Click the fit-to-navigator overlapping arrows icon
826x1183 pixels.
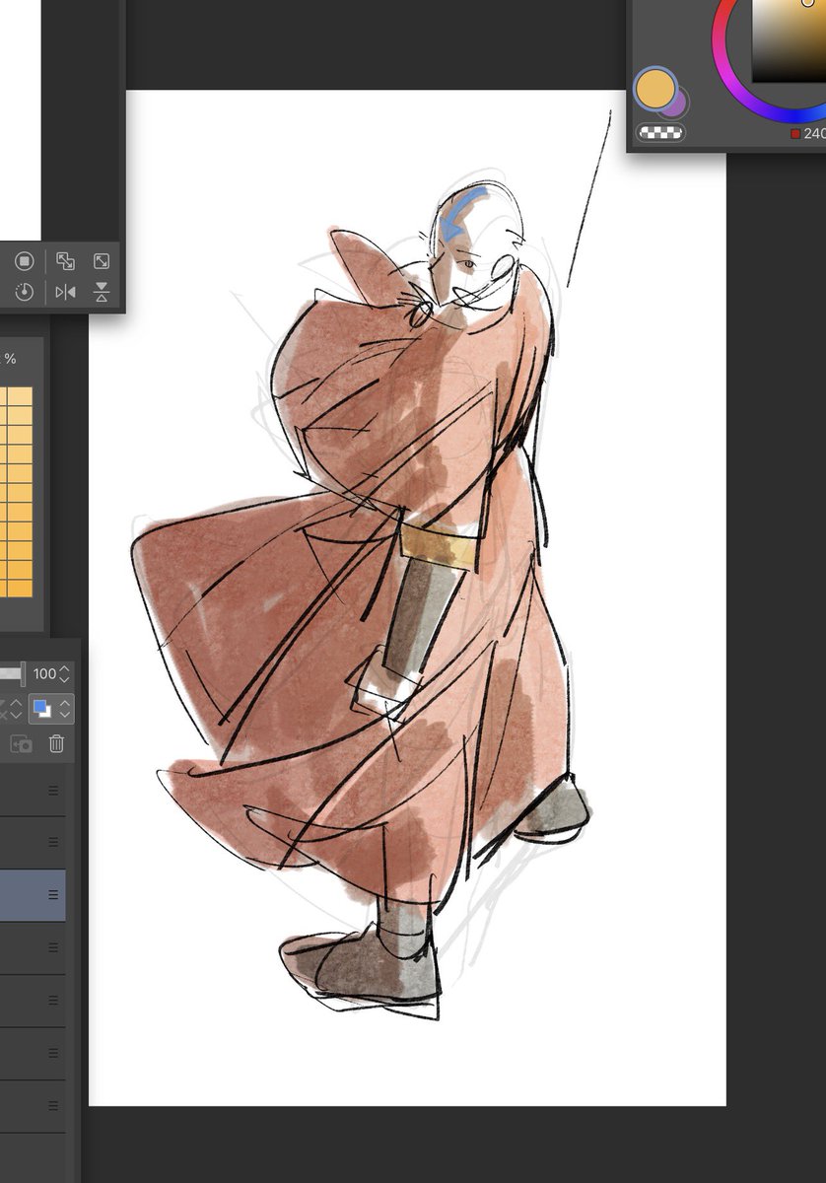tap(65, 261)
